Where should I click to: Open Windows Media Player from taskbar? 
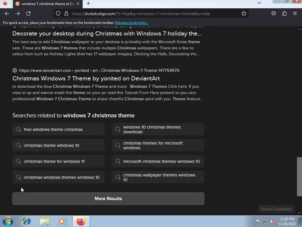click(62, 221)
